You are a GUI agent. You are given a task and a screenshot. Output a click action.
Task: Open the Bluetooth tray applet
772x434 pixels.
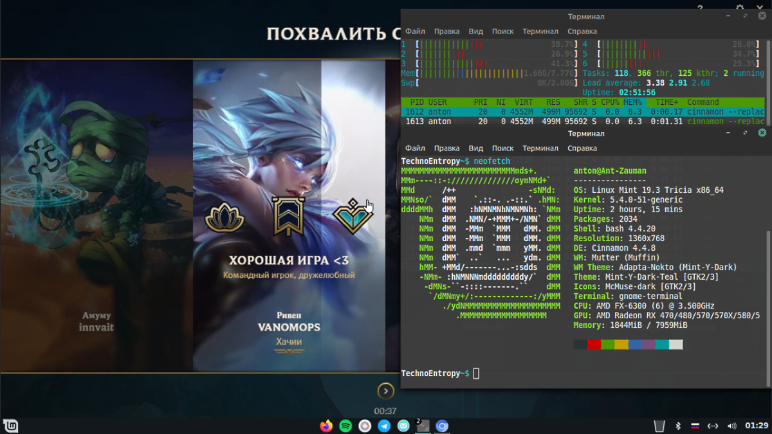pos(678,426)
